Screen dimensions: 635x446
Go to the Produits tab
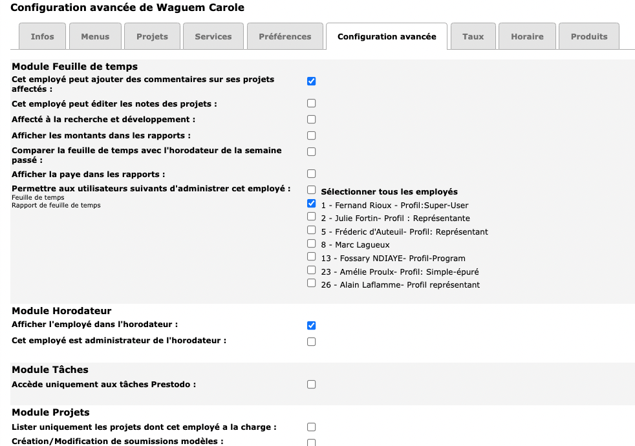coord(588,37)
